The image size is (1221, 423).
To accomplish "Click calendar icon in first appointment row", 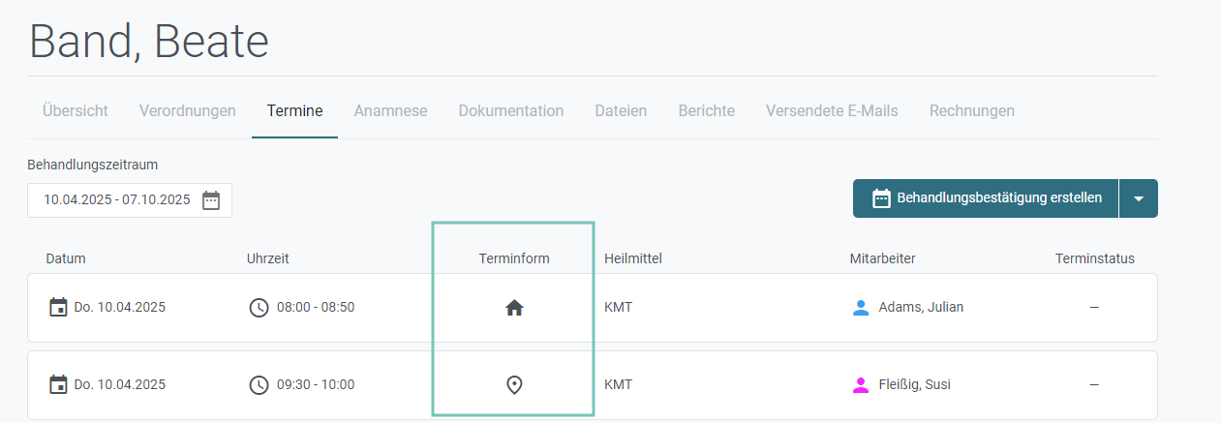I will tap(58, 307).
